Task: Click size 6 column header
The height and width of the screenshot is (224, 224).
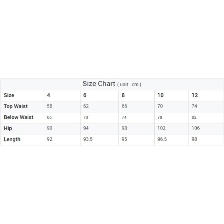Action: point(85,95)
